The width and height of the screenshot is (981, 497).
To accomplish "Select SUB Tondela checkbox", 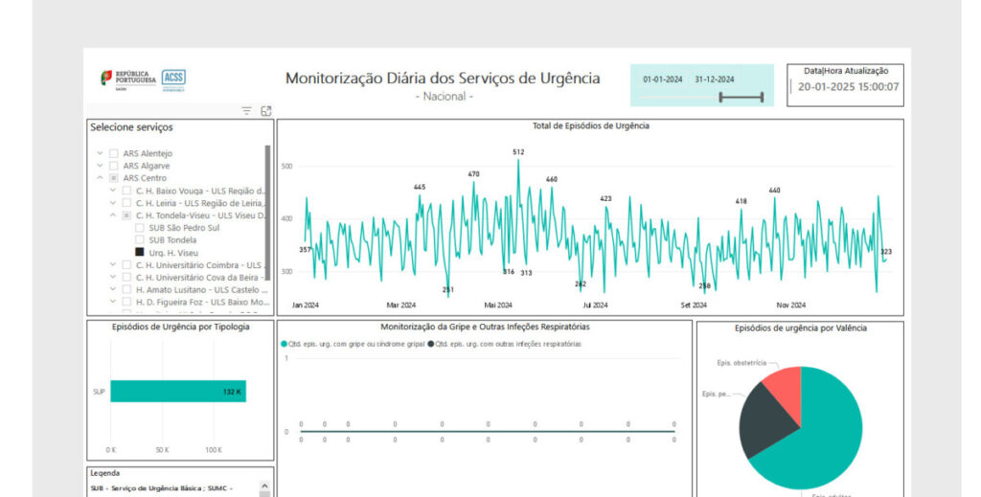I will tap(140, 240).
